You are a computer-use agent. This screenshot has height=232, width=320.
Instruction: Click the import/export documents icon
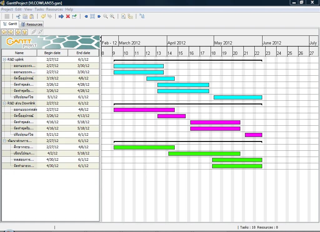130,16
